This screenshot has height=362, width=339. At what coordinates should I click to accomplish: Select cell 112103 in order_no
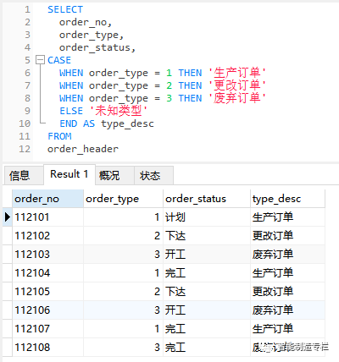47,255
